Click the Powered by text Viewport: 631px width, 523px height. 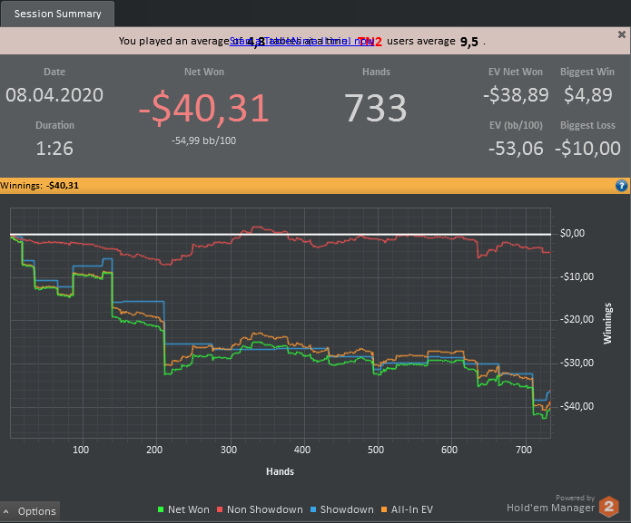point(575,499)
